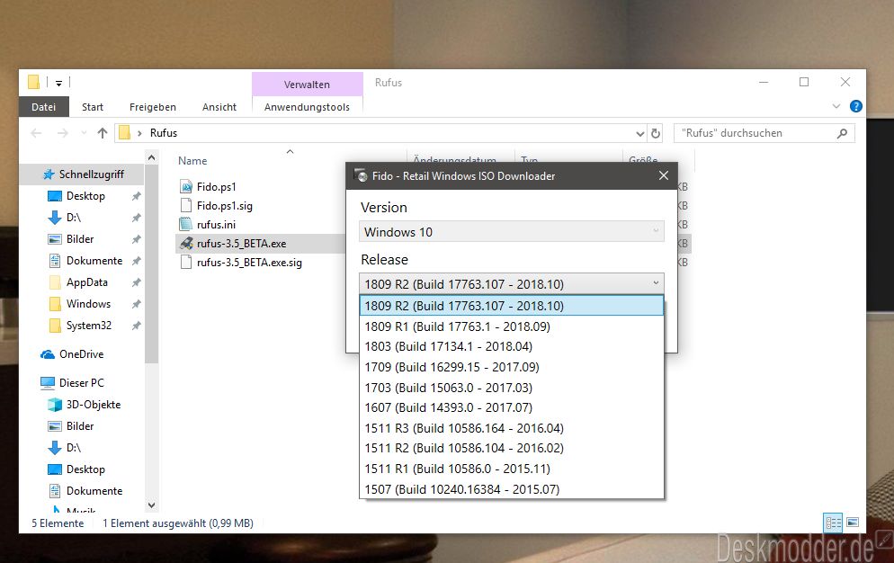
Task: Switch to details view in status bar
Action: point(833,523)
